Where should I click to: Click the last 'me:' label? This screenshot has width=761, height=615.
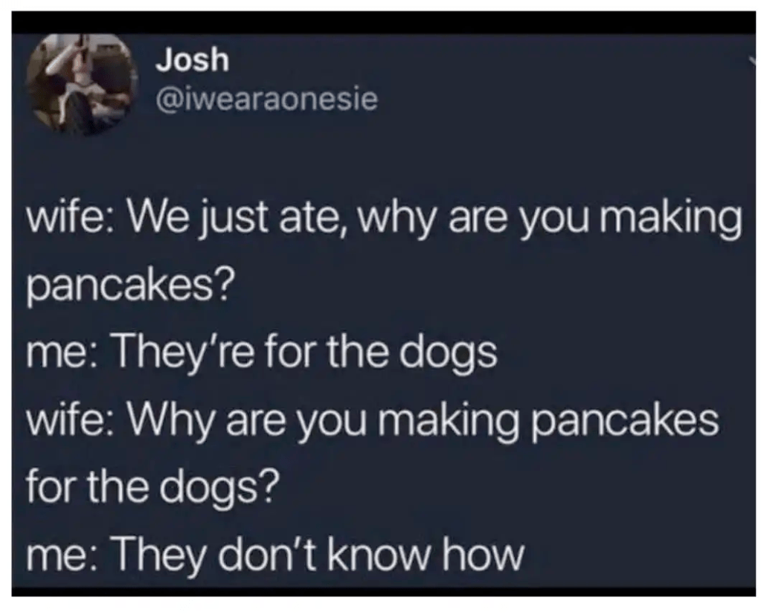[x=64, y=557]
